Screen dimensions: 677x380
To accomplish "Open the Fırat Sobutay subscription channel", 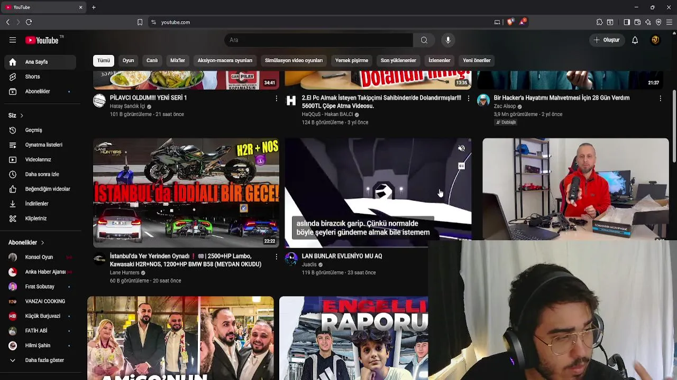I will pyautogui.click(x=40, y=287).
